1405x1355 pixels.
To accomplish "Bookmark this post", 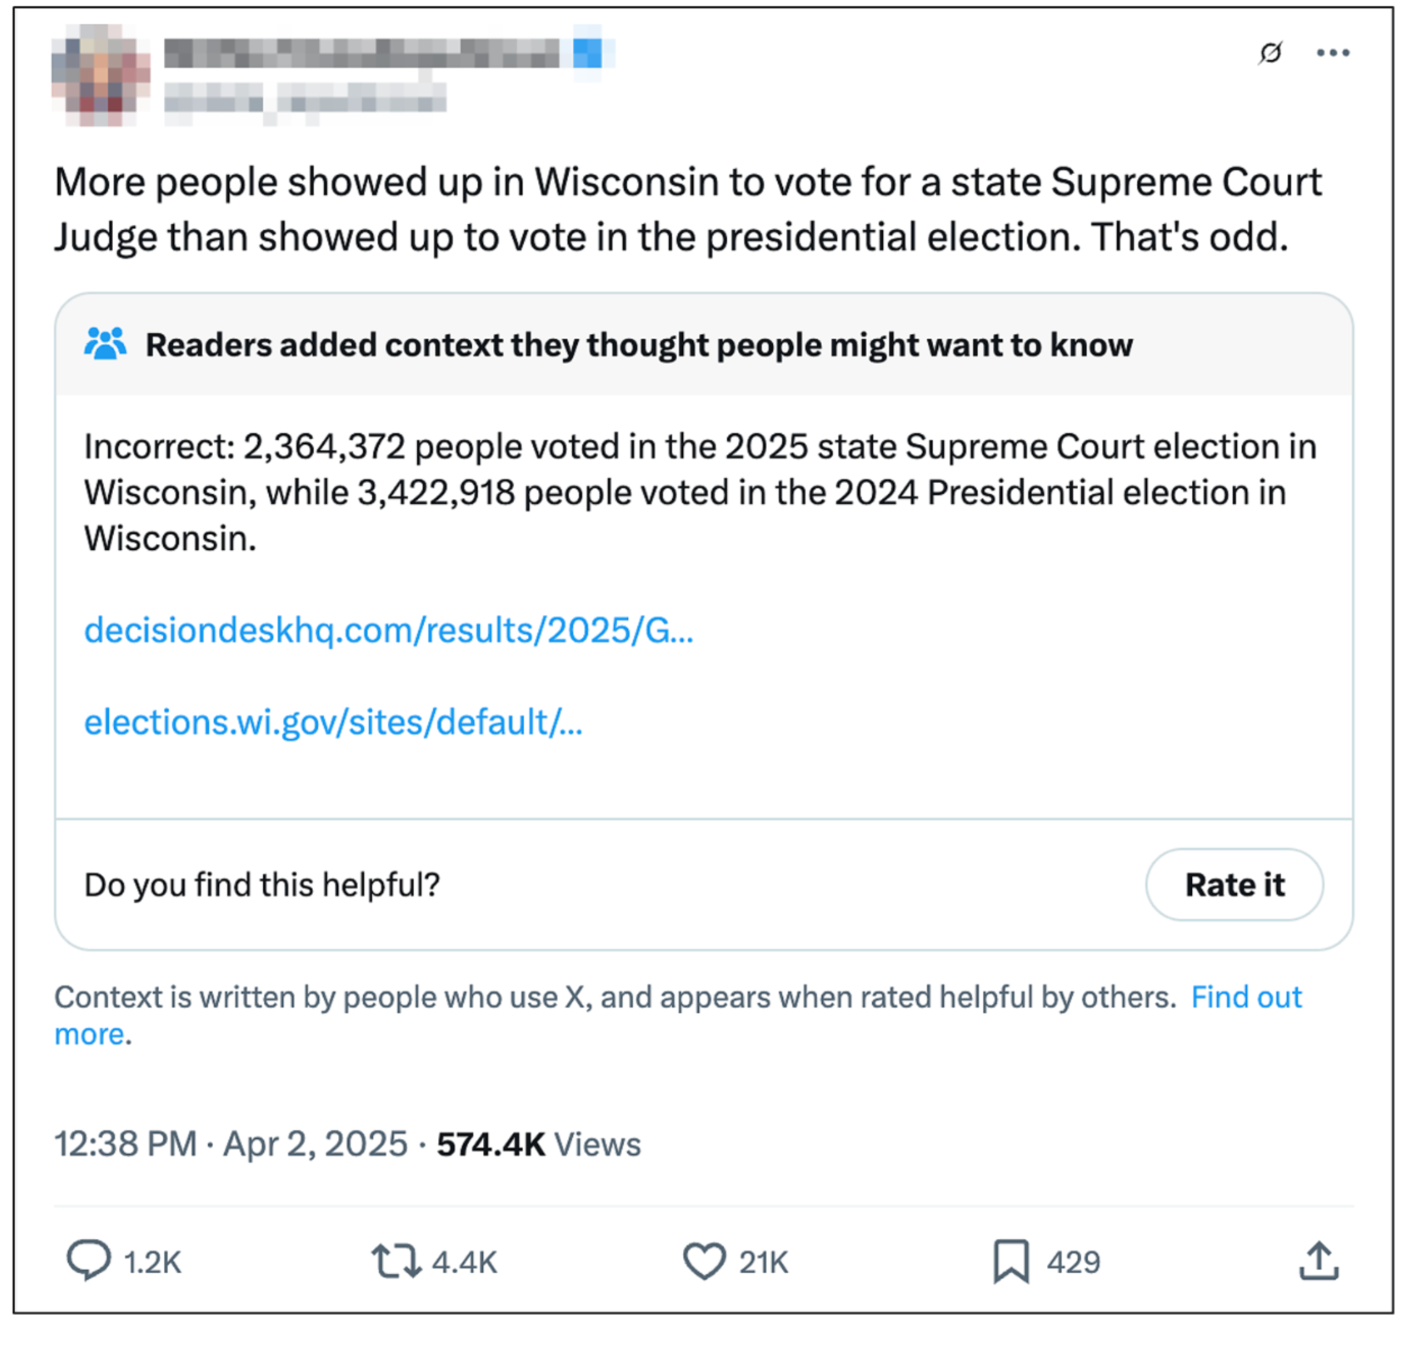I will 1011,1261.
